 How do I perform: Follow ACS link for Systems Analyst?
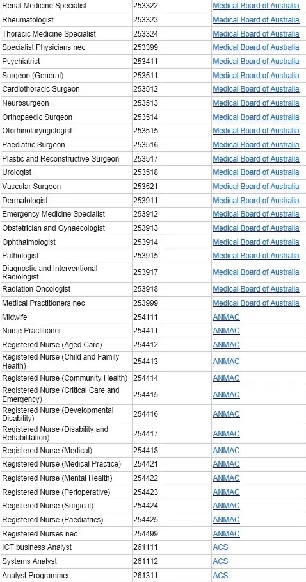point(221,561)
